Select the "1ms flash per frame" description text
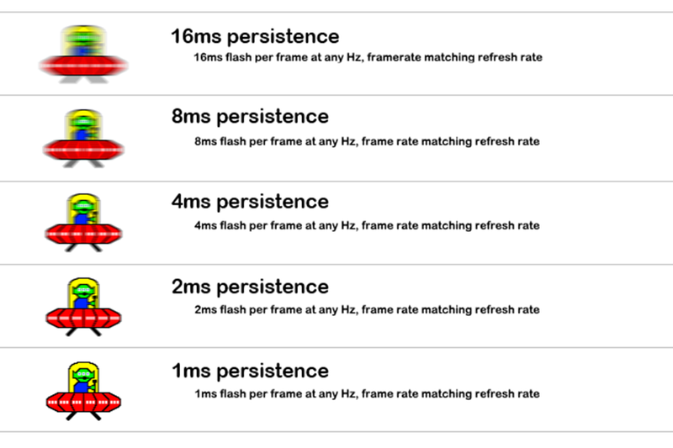673x448 pixels. tap(367, 394)
